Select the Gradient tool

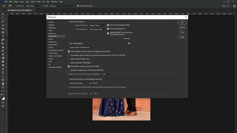pos(3,58)
